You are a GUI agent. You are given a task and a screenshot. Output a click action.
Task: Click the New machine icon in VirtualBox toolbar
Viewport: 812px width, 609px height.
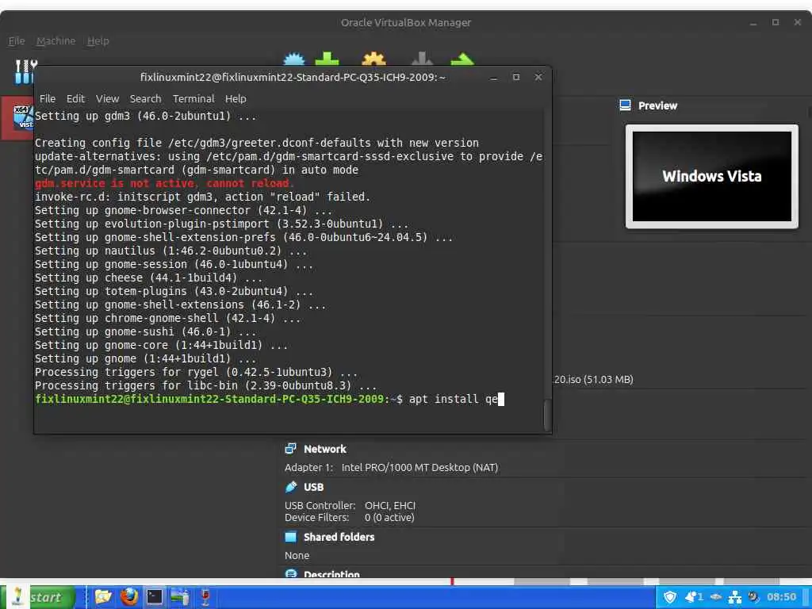click(x=295, y=59)
